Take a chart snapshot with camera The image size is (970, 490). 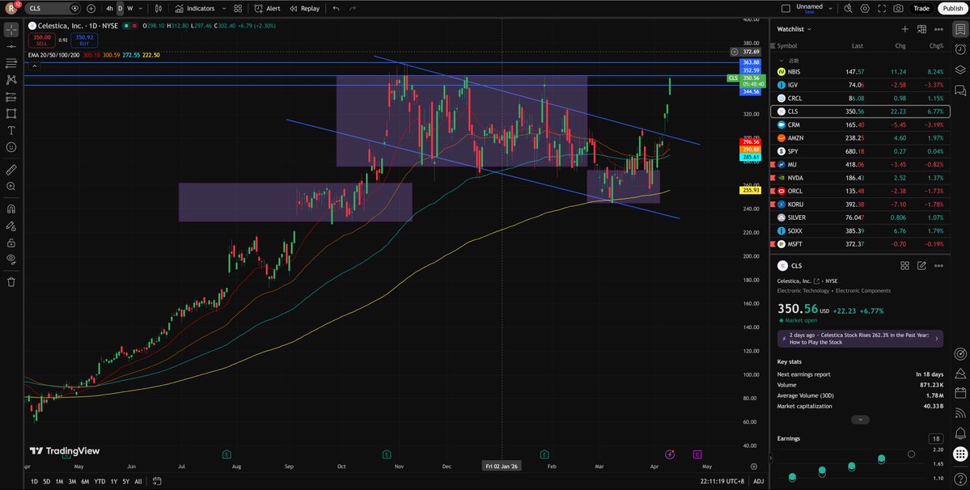pyautogui.click(x=898, y=9)
